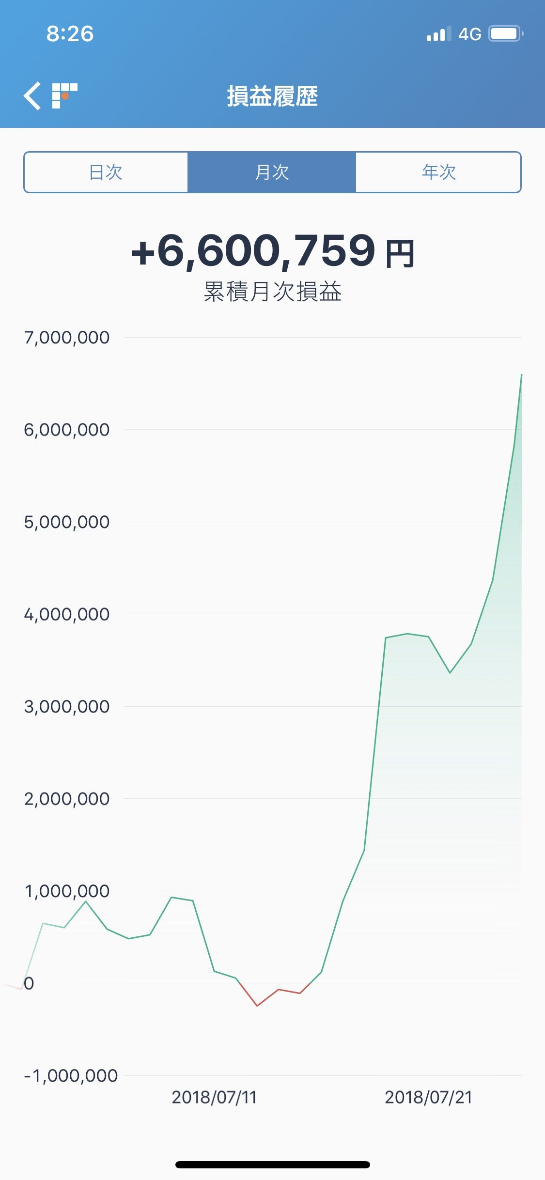Tap the cellular signal bars icon
This screenshot has height=1180, width=545.
click(x=438, y=34)
